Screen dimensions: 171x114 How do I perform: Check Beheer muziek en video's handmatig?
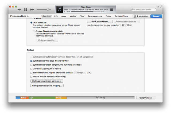click(x=32, y=77)
